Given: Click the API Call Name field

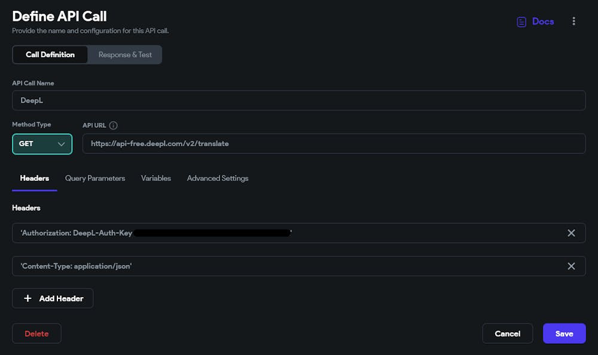Looking at the screenshot, I should pos(298,100).
